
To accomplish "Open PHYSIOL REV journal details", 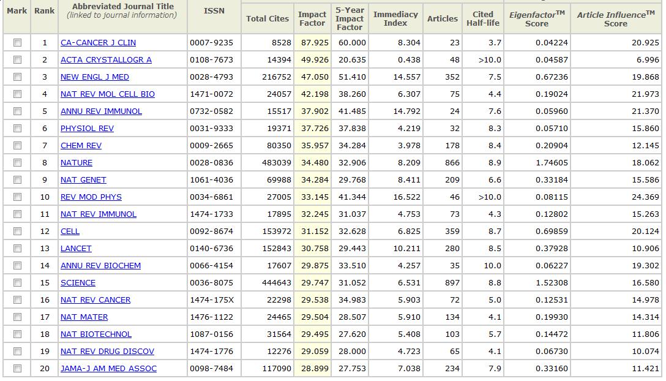I will (x=87, y=129).
